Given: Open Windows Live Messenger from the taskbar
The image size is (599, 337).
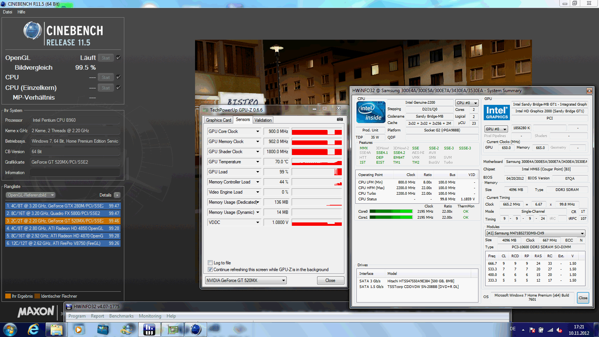Looking at the screenshot, I should [127, 330].
